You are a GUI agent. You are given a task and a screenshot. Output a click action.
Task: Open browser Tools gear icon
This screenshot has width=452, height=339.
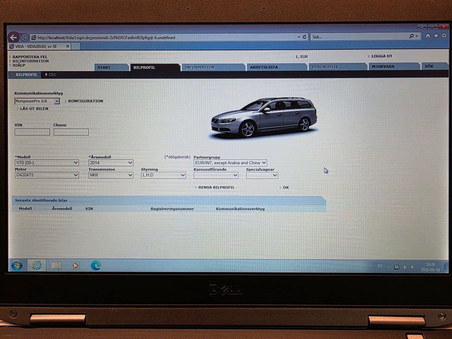(444, 36)
